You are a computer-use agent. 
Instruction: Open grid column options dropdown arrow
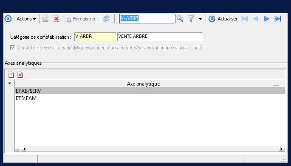9,83
